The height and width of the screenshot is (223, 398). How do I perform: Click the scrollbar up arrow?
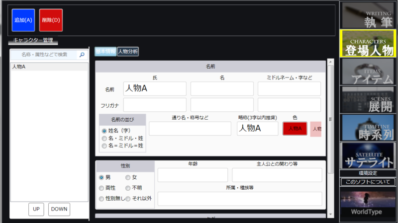coord(330,62)
